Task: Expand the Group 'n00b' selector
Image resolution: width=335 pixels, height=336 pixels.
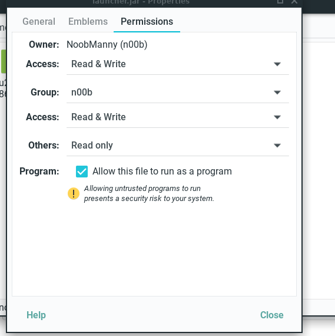Action: tap(178, 93)
